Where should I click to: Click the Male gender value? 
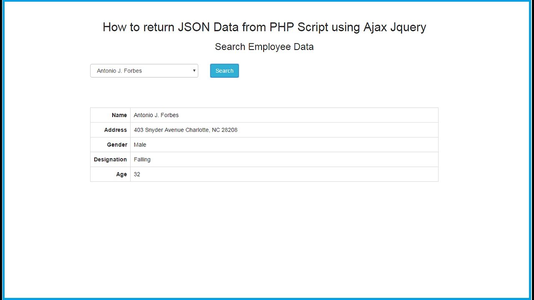pyautogui.click(x=140, y=145)
